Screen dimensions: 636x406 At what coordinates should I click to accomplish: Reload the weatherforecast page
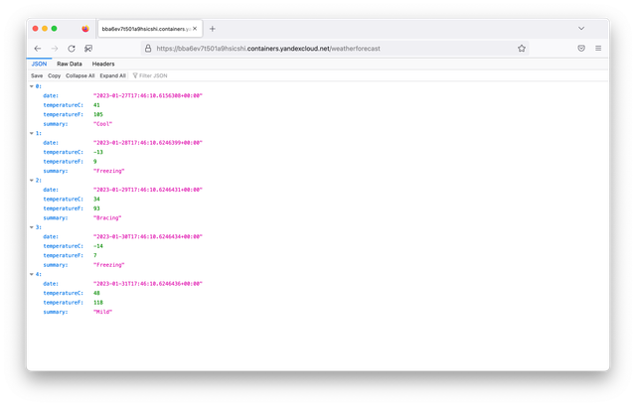[x=72, y=48]
